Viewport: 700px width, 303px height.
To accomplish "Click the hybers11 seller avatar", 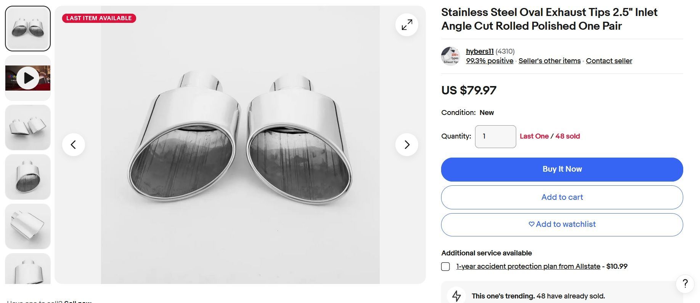I will (451, 56).
